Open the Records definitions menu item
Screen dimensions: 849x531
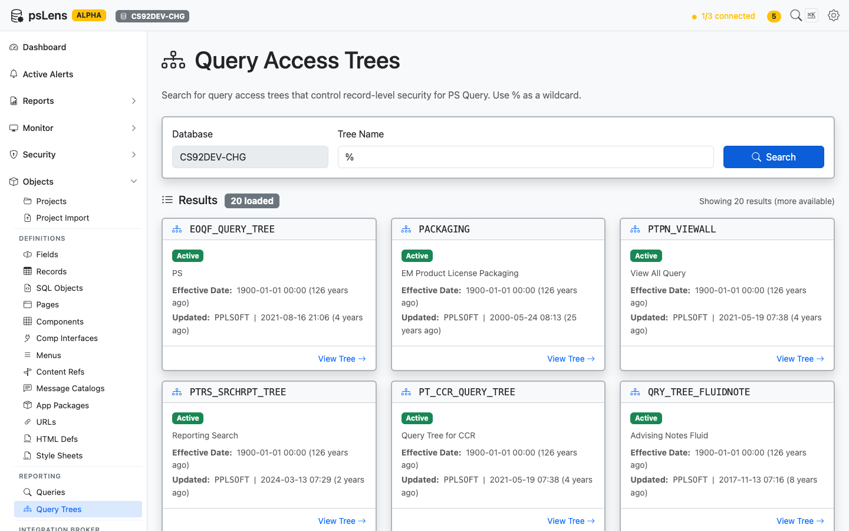pyautogui.click(x=78, y=271)
